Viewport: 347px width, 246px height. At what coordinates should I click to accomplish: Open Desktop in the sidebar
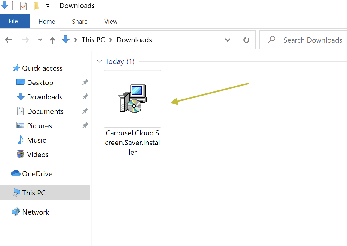40,82
